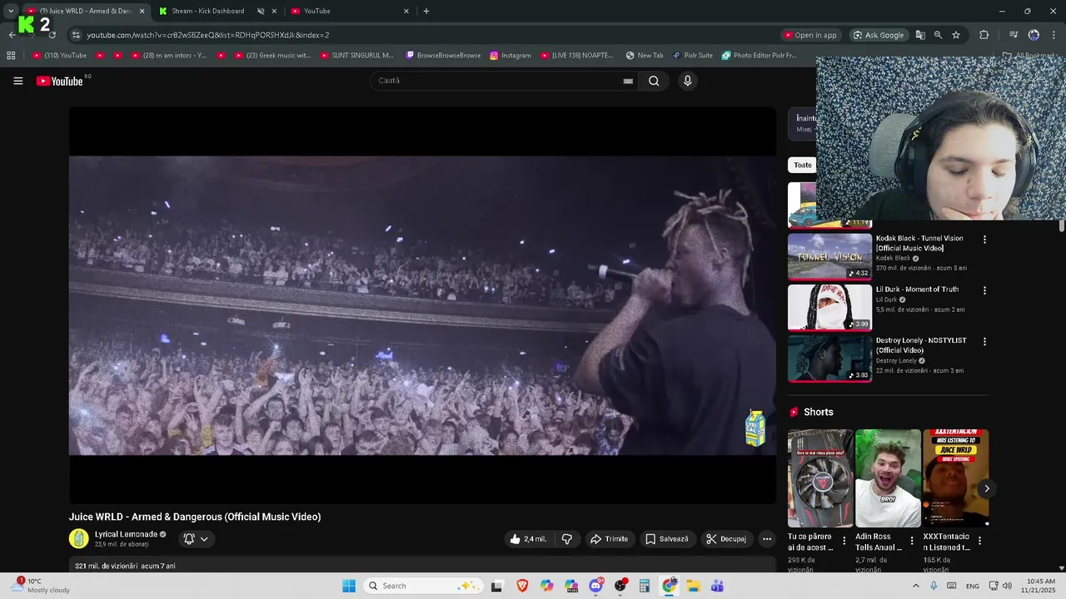This screenshot has height=599, width=1066.
Task: Select the Juice WRLD Armed & Dangerous tab
Action: tap(86, 11)
